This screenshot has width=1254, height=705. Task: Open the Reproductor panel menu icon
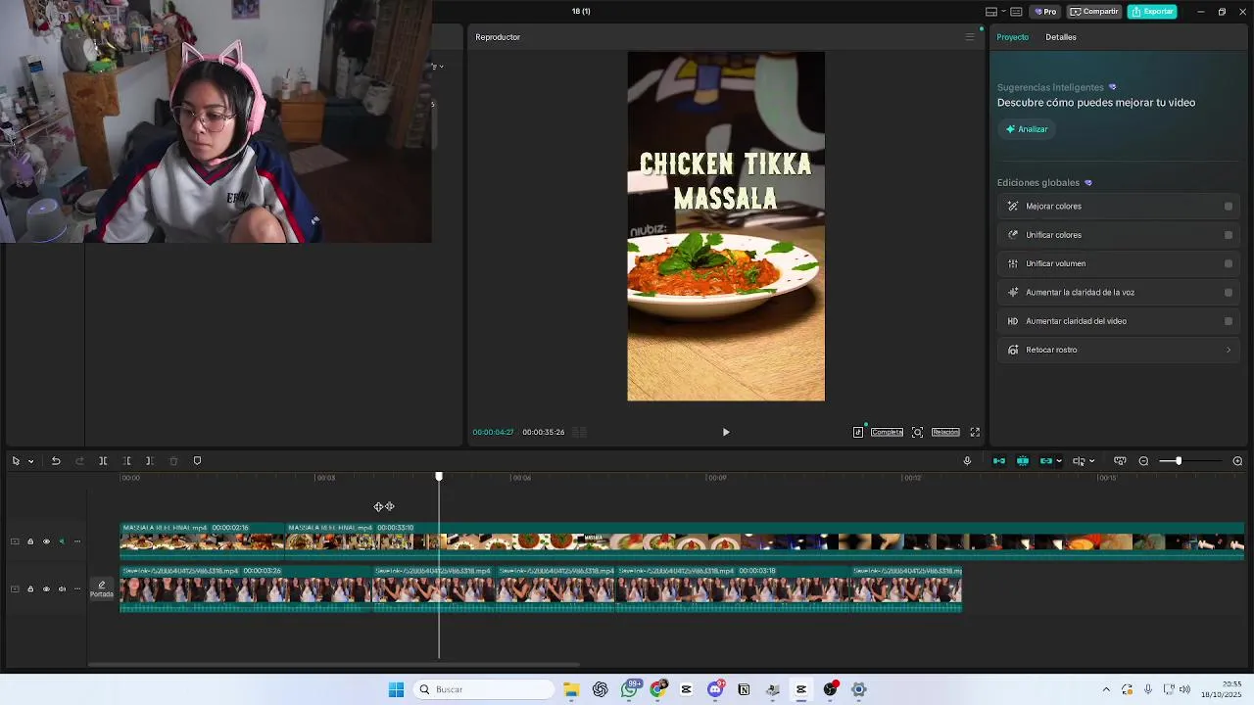coord(970,37)
